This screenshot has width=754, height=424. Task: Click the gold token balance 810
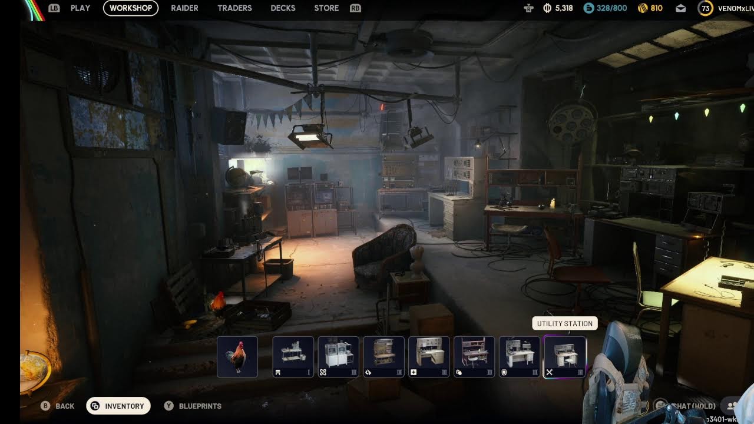pyautogui.click(x=651, y=8)
